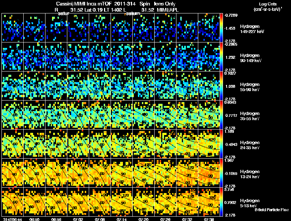The height and width of the screenshot is (221, 291).
Task: Click the color bar beside the 90-149 keV row
Action: point(221,57)
